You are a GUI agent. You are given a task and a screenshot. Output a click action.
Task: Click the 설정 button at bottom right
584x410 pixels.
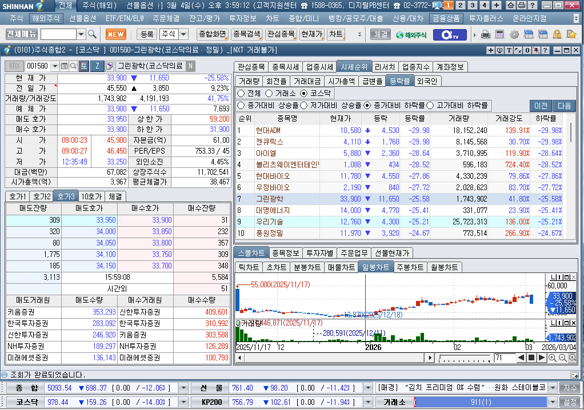570,402
